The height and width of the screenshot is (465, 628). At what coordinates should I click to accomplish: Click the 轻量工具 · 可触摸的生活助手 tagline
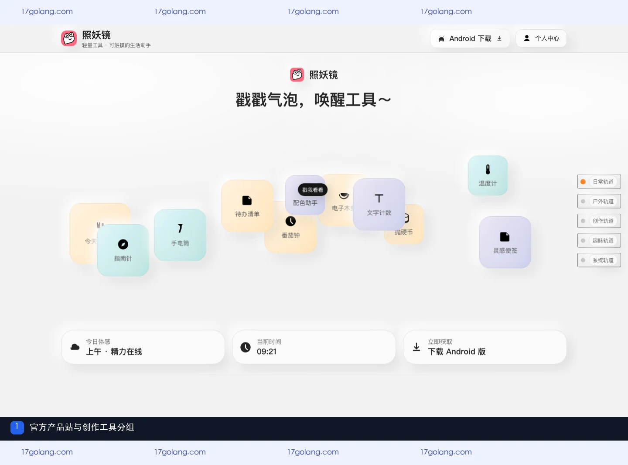tap(116, 45)
